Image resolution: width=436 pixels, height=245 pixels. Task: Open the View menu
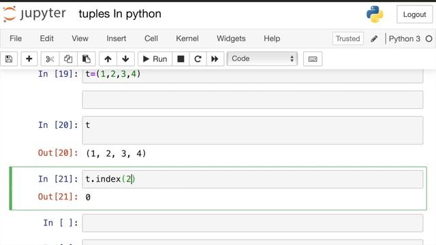pos(80,38)
